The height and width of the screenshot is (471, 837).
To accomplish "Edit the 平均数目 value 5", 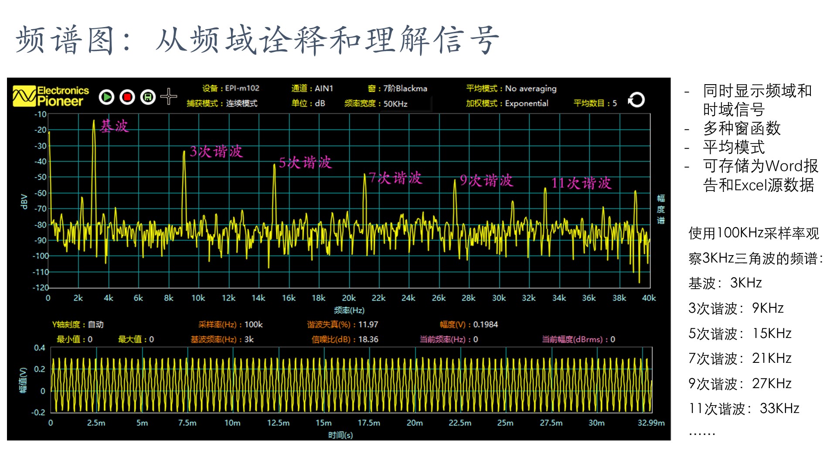I will (615, 103).
